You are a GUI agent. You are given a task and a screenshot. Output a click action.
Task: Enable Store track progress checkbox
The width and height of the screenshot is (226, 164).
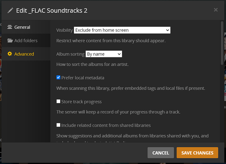(58, 101)
